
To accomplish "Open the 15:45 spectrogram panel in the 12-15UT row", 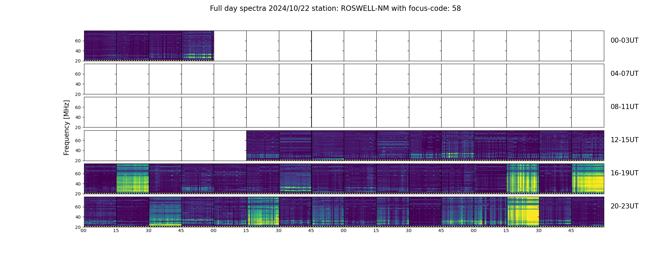I will [x=588, y=146].
